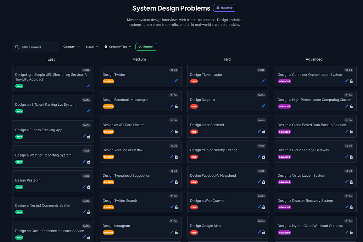Click lock icon on Facebook Messenger card

pyautogui.click(x=176, y=106)
